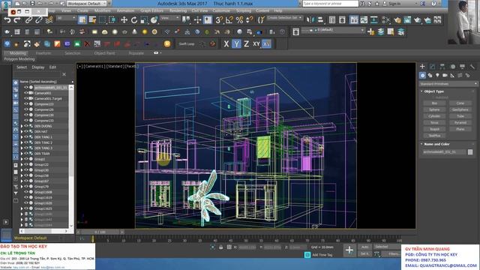Choose the Lights category in Create panel
The image size is (480, 270).
coord(437,75)
